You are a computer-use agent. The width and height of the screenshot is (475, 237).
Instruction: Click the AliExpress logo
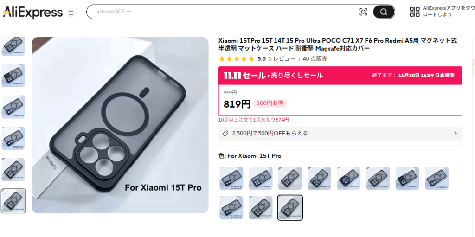pos(32,13)
